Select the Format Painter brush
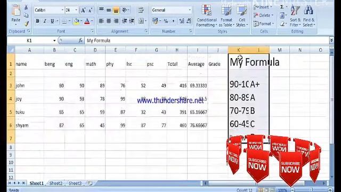 [27, 23]
